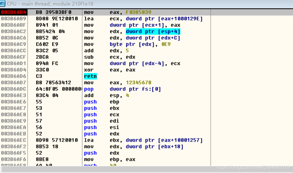Click hex bytes 'C602 E9'

(47, 44)
